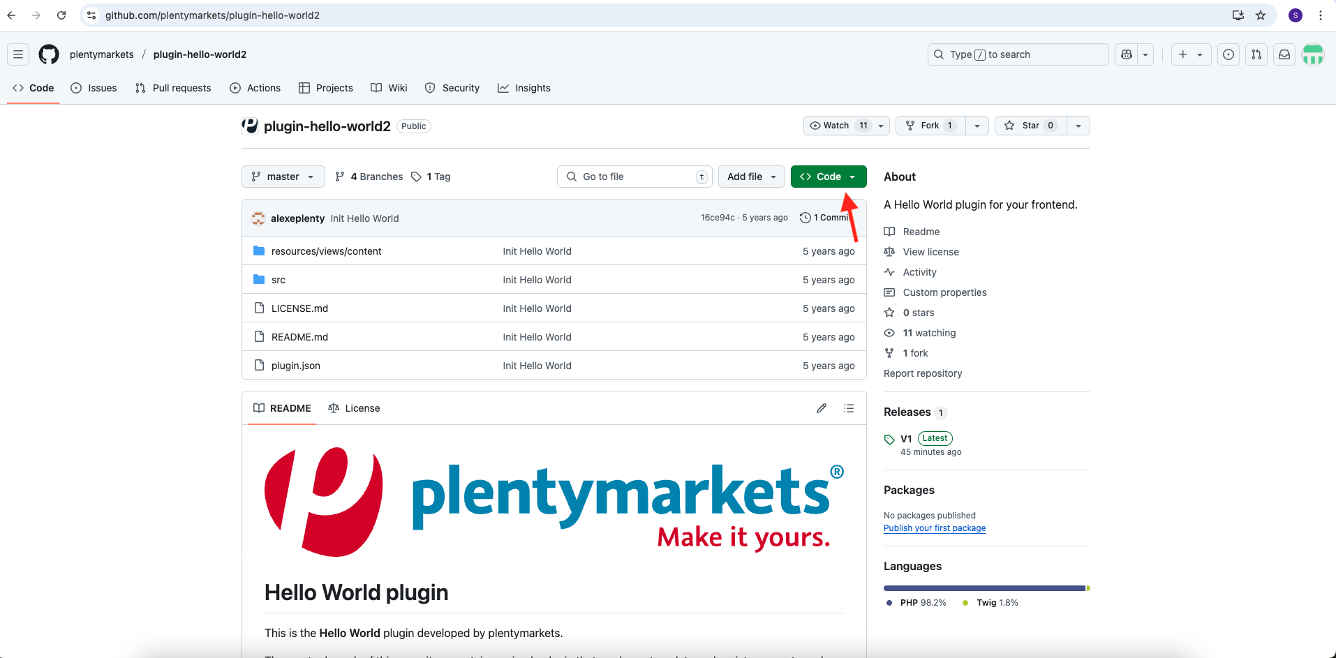Click the Type / to search box

coord(1018,54)
